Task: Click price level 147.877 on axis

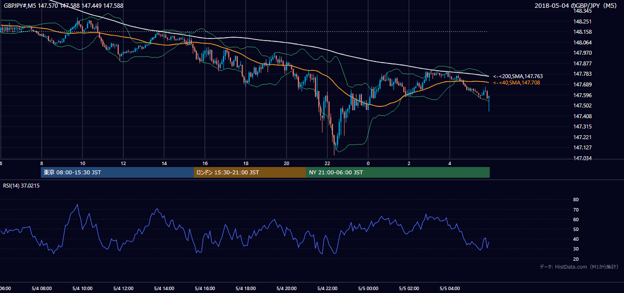Action: click(x=582, y=63)
